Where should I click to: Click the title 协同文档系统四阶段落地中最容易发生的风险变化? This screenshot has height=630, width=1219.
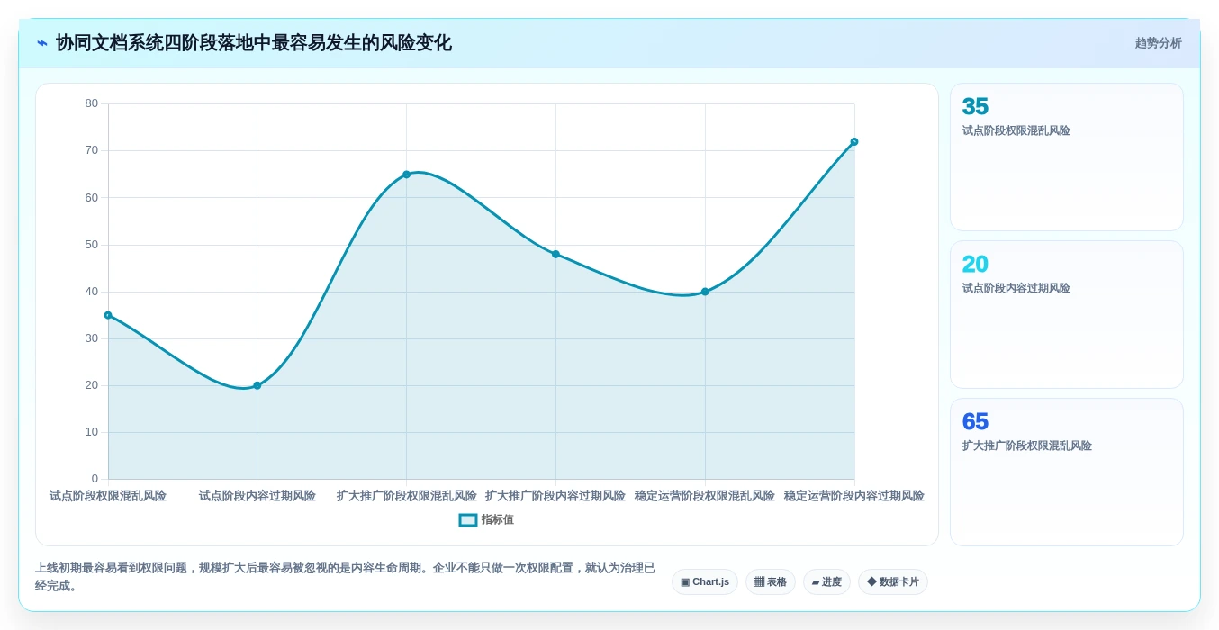[254, 43]
